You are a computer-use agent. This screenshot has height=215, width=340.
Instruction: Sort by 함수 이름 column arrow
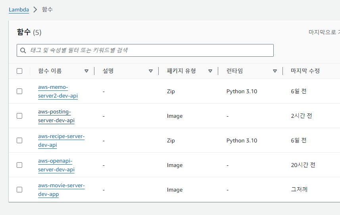click(x=86, y=71)
